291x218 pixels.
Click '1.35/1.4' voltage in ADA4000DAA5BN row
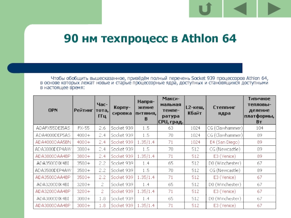146,142
